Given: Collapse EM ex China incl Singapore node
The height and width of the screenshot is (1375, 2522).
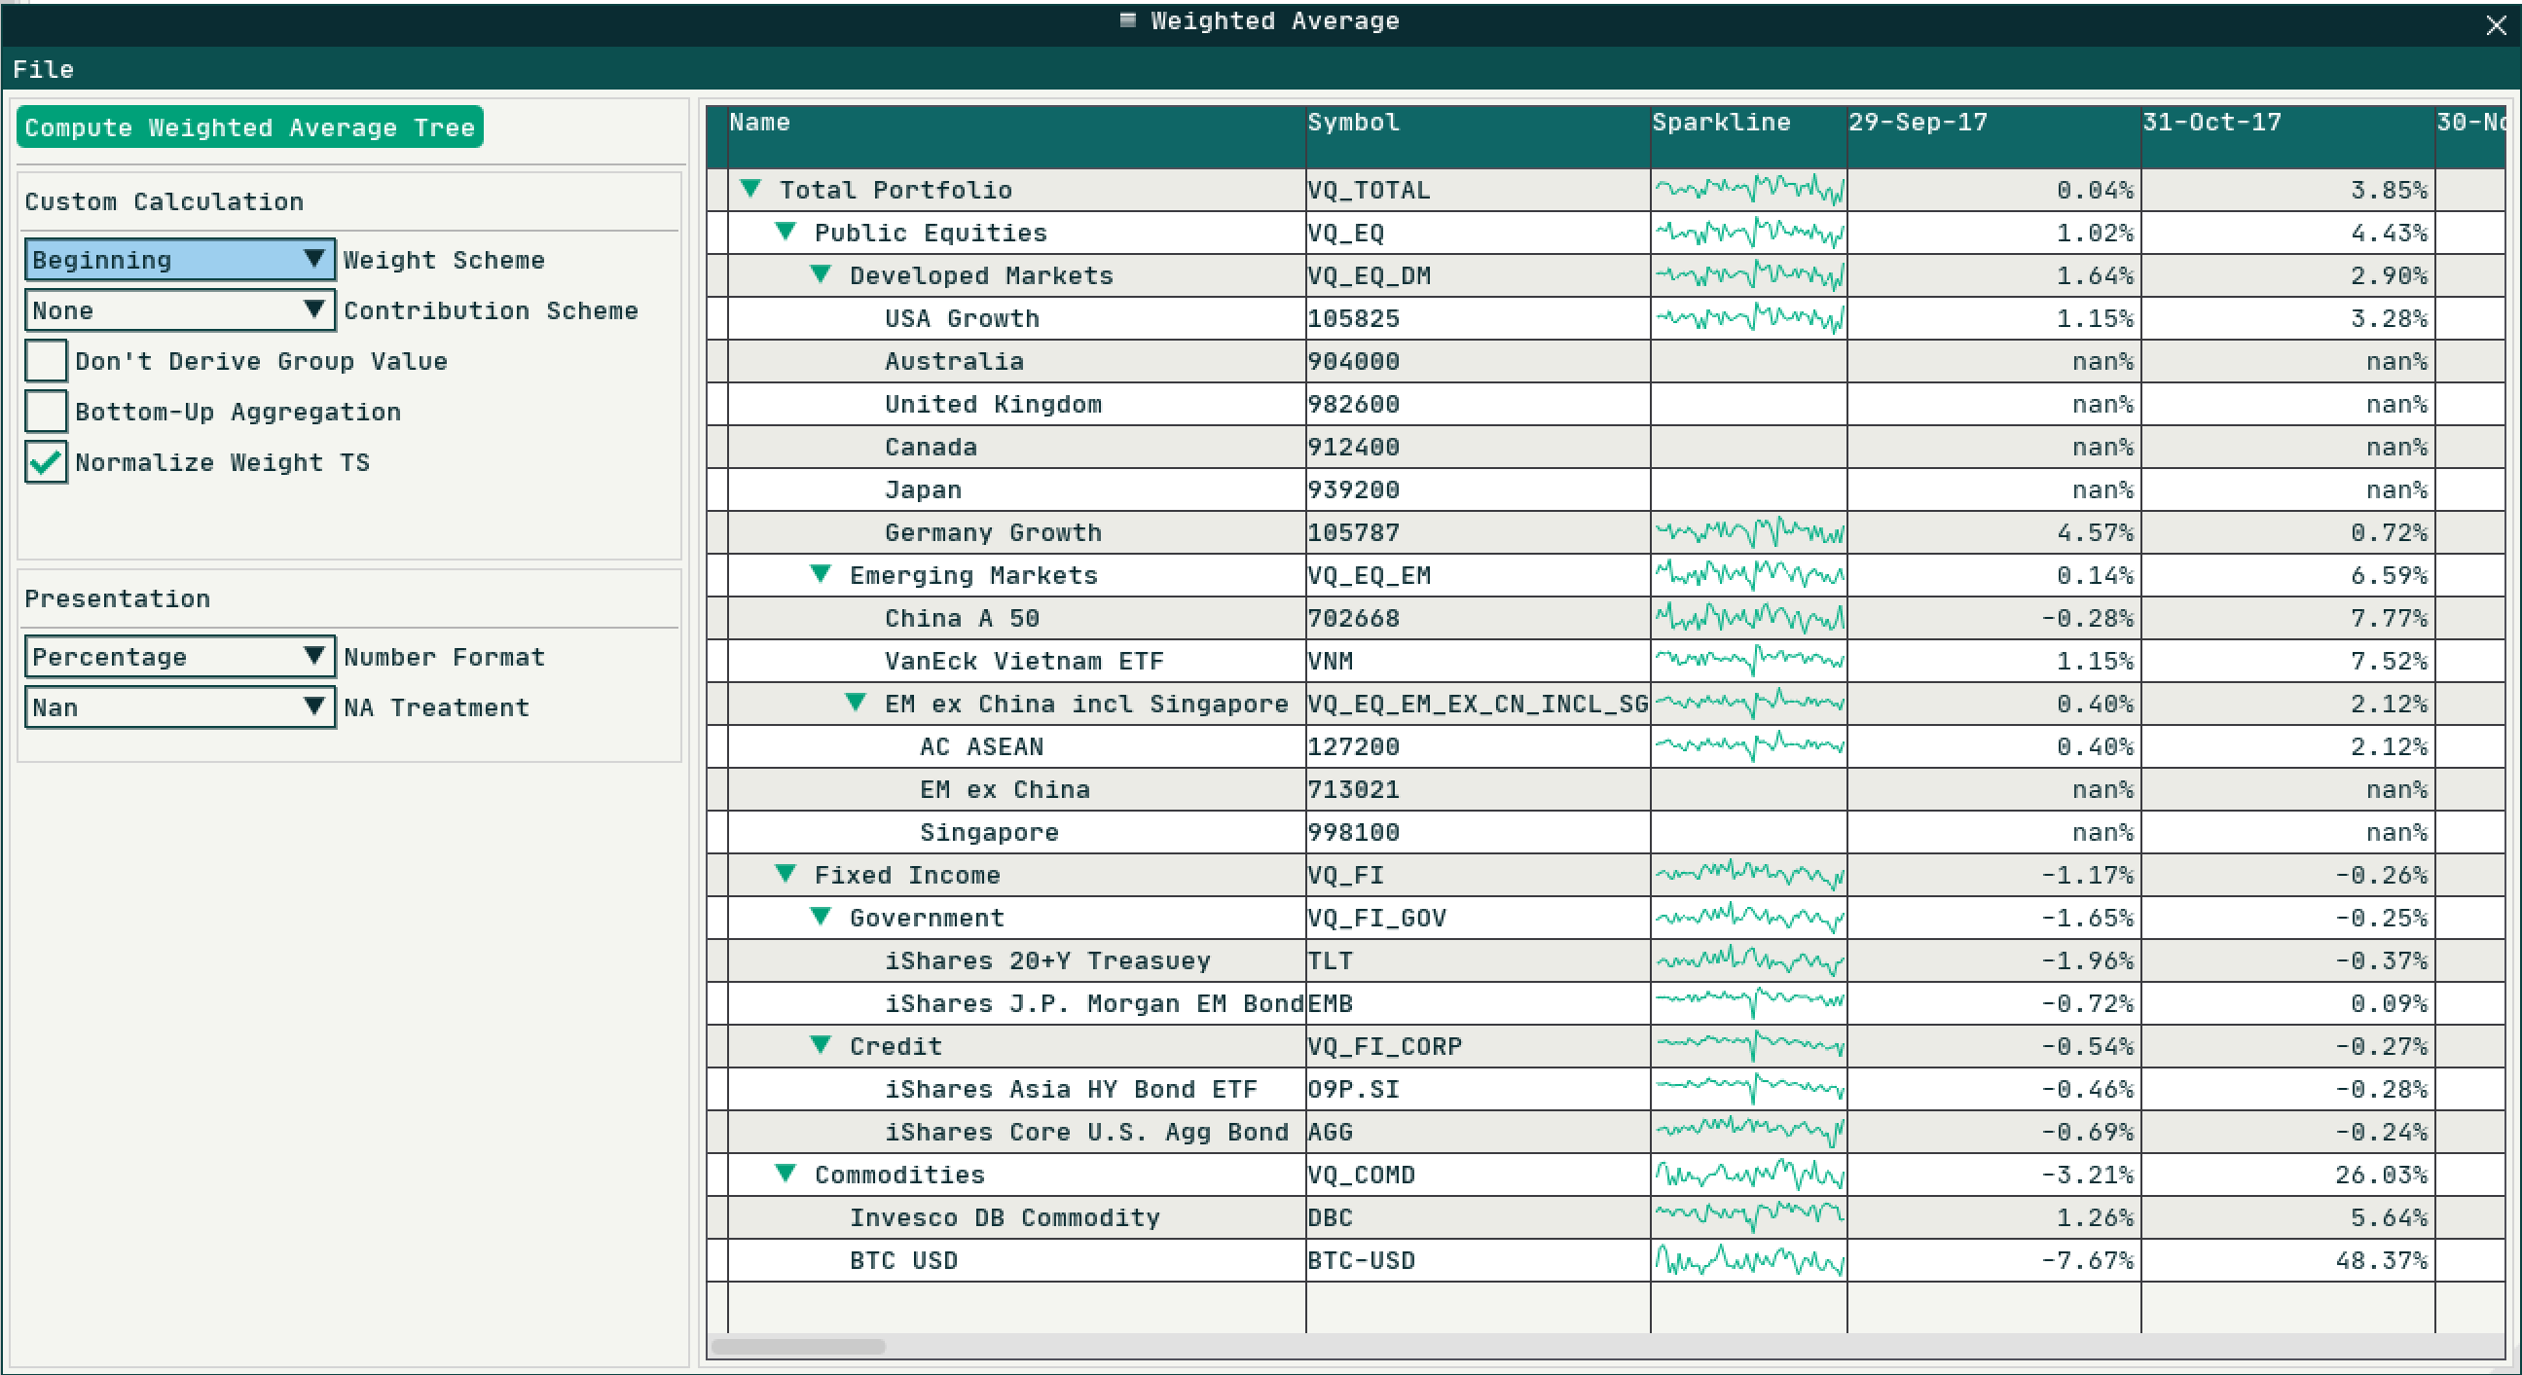Looking at the screenshot, I should coord(856,702).
